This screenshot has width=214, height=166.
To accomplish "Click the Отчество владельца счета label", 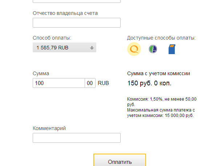I will point(65,13).
